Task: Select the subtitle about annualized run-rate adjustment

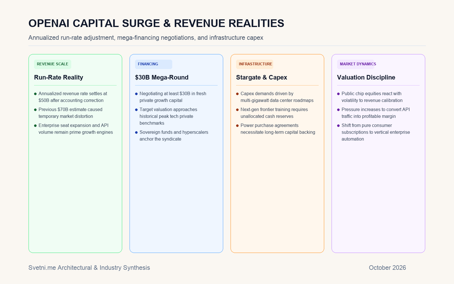Action: point(146,37)
